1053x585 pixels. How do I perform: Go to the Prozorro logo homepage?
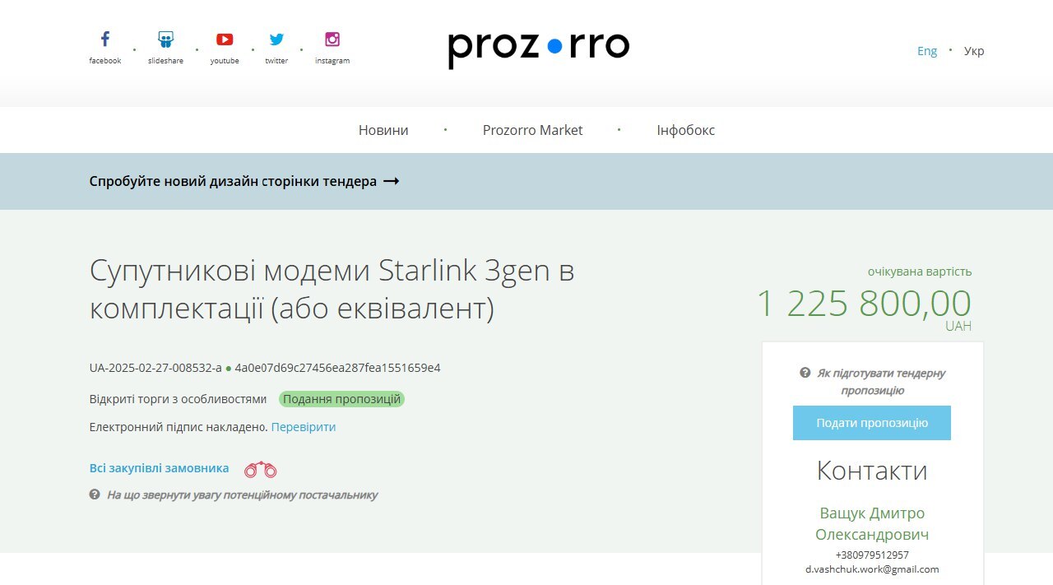[x=539, y=49]
